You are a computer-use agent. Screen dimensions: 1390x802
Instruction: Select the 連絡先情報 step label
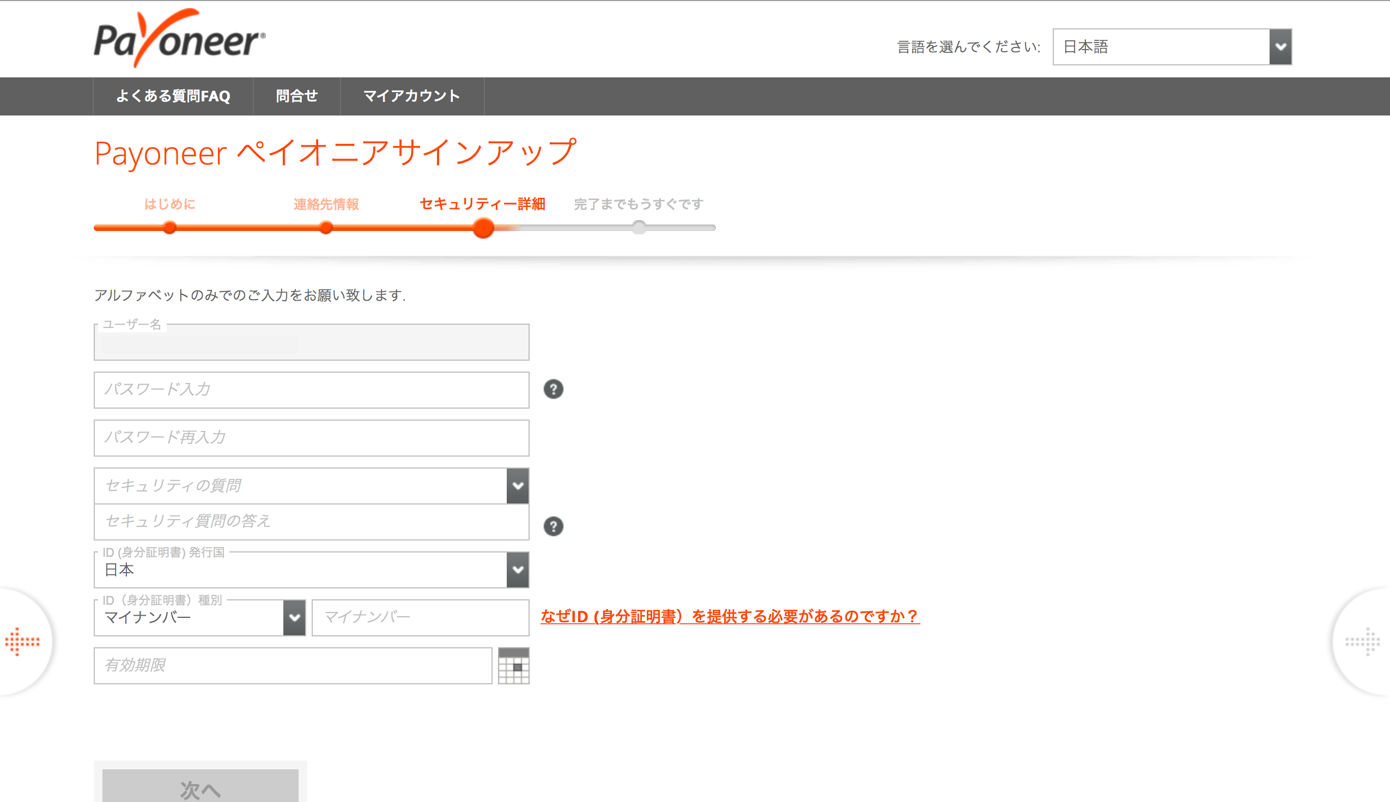(x=326, y=204)
